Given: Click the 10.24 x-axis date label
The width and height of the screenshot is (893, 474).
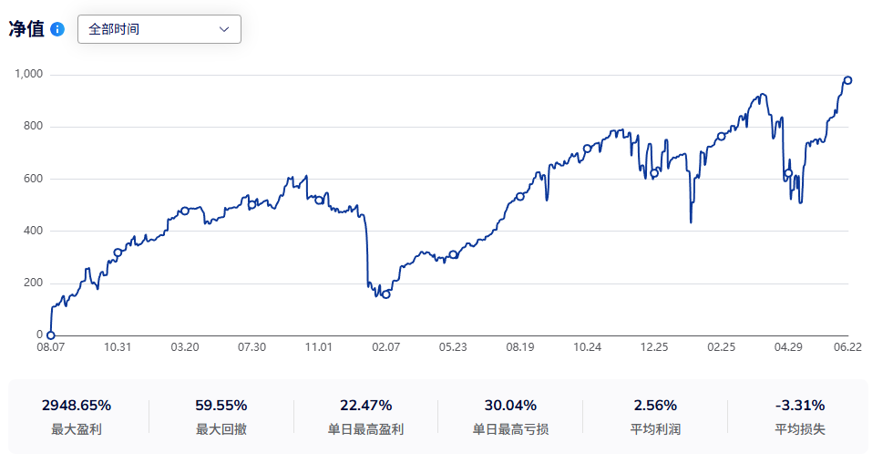Looking at the screenshot, I should point(587,347).
